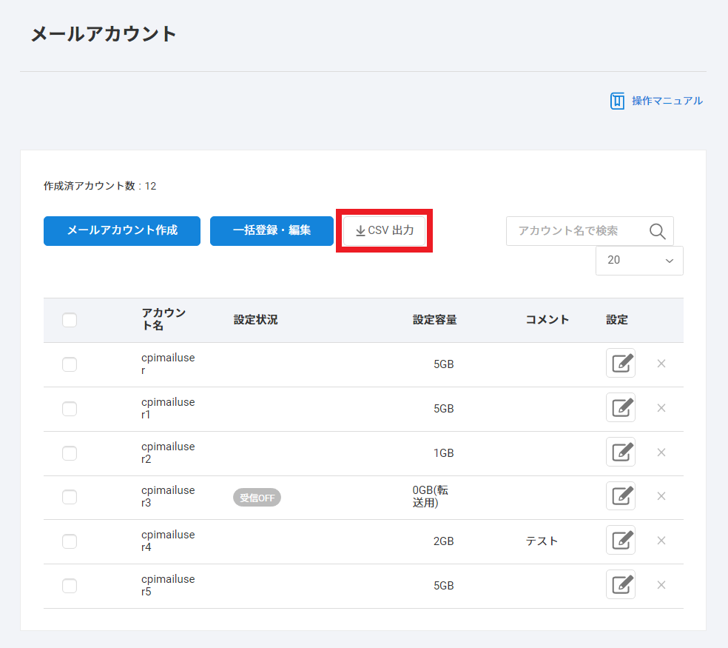Click the 受信OFF status badge
Screen dimensions: 728x648
[257, 498]
